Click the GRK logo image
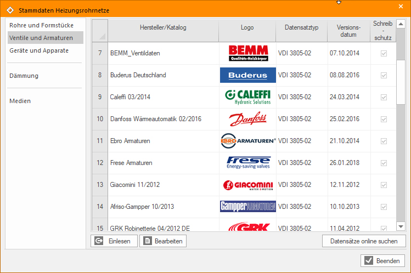This screenshot has width=411, height=273. click(249, 226)
